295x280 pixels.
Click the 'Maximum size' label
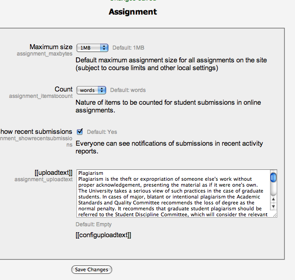[x=51, y=47]
